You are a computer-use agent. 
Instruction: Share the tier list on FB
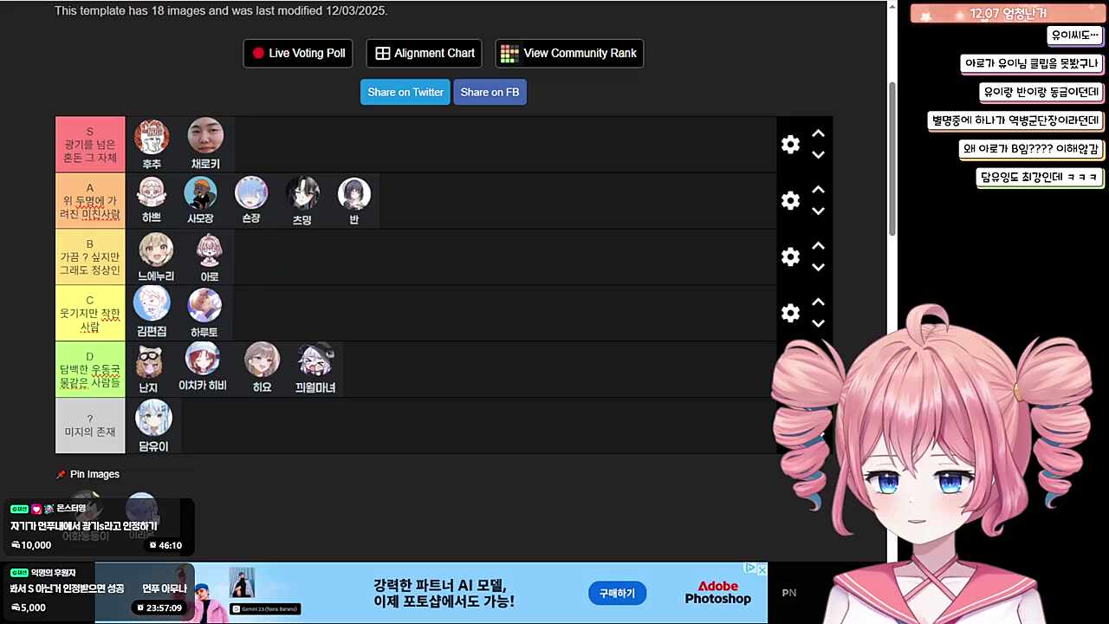[x=490, y=92]
